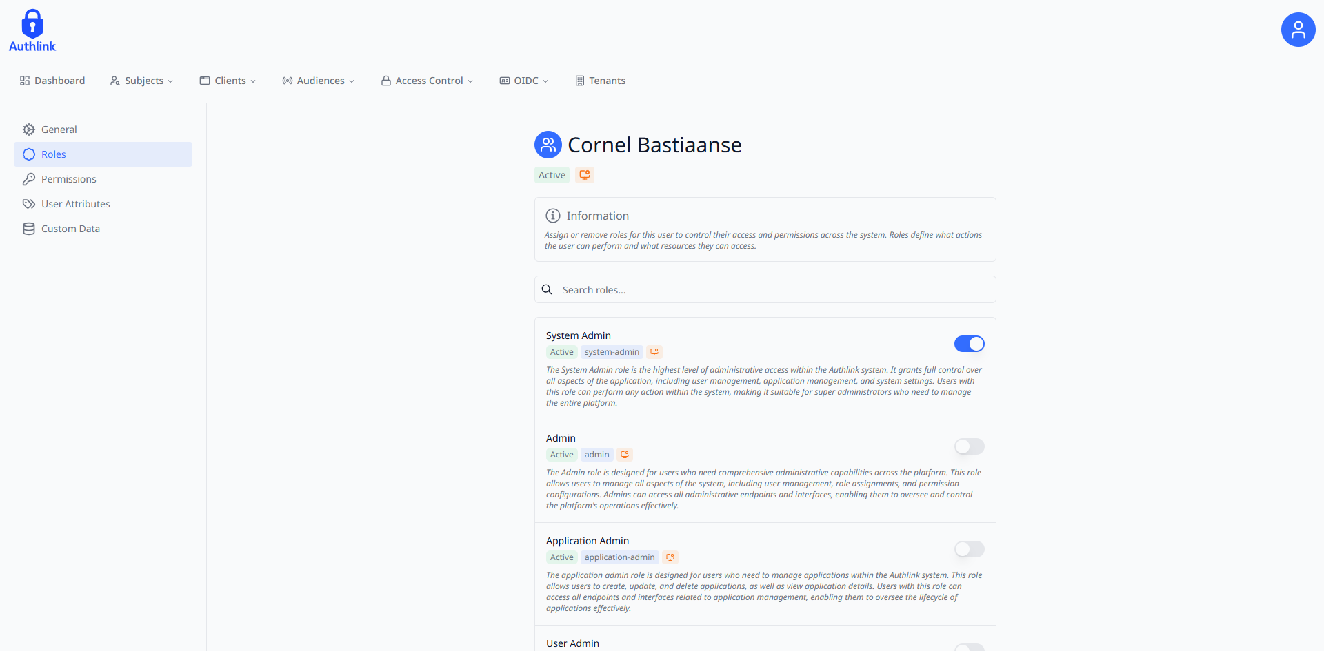1324x651 pixels.
Task: Expand the Access Control dropdown
Action: pyautogui.click(x=427, y=81)
